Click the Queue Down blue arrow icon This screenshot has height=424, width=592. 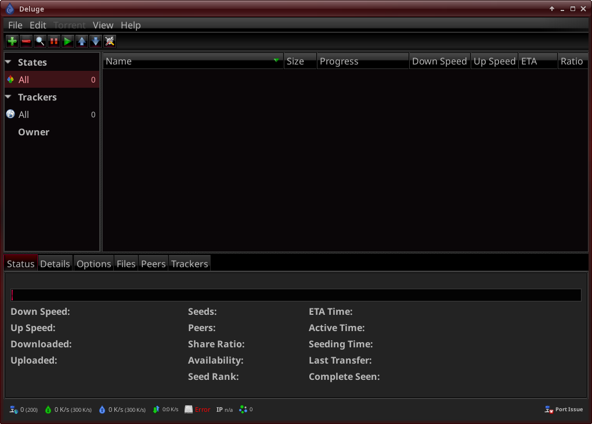tap(96, 41)
